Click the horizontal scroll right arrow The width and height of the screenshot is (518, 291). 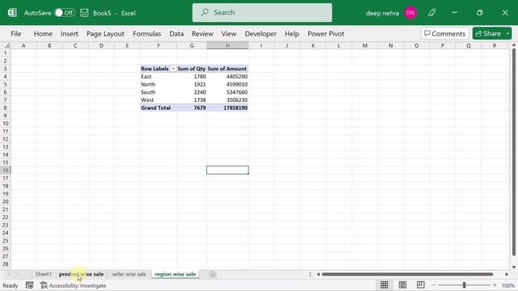(507, 274)
